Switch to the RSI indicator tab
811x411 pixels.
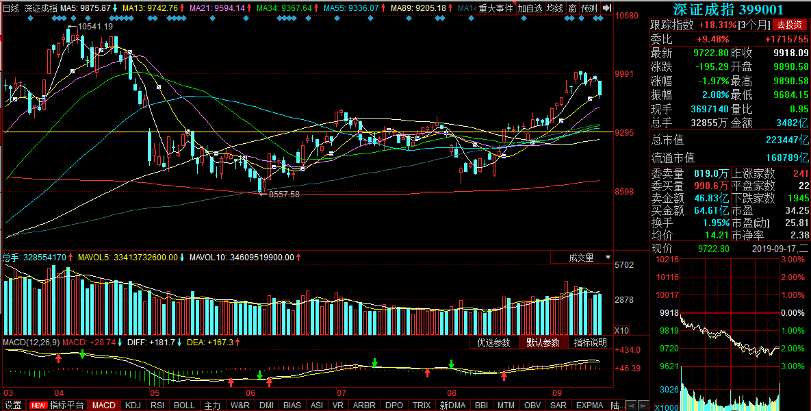[157, 406]
